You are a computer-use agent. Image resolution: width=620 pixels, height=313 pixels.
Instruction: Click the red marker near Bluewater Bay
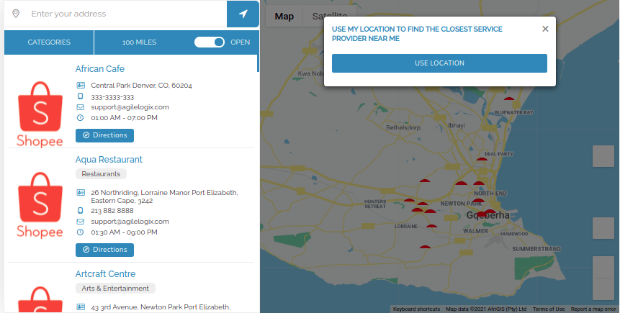(x=509, y=99)
